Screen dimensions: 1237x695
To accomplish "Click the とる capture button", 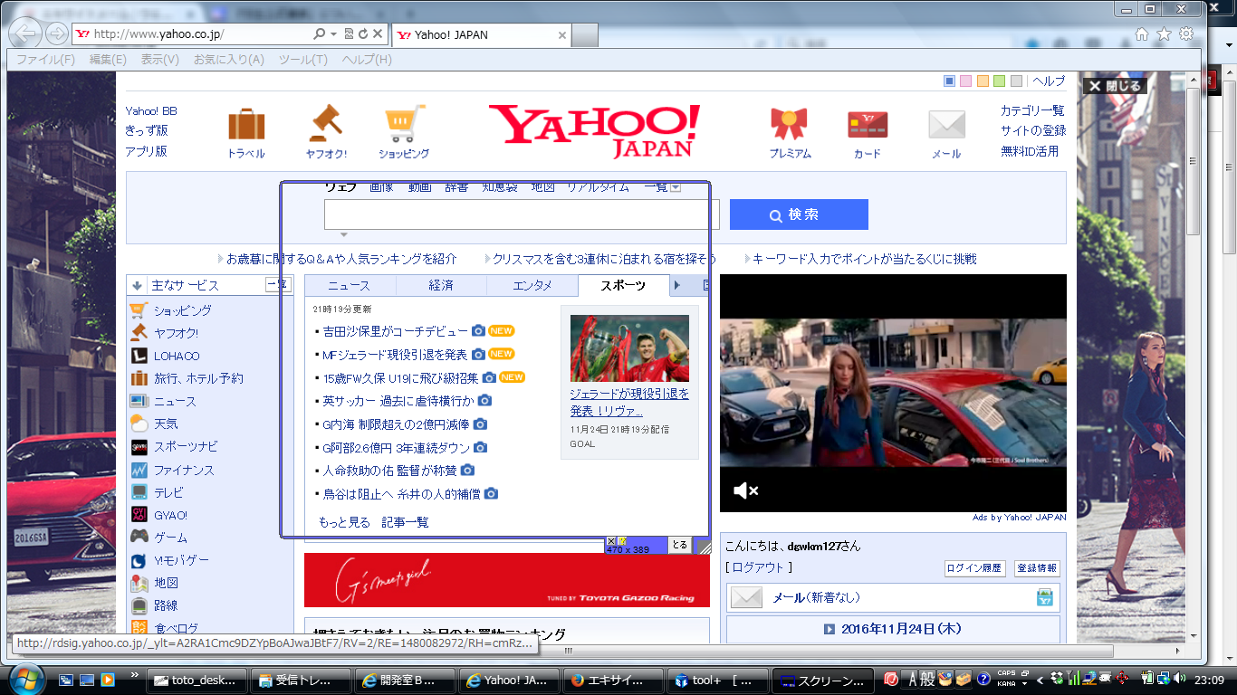I will (680, 545).
